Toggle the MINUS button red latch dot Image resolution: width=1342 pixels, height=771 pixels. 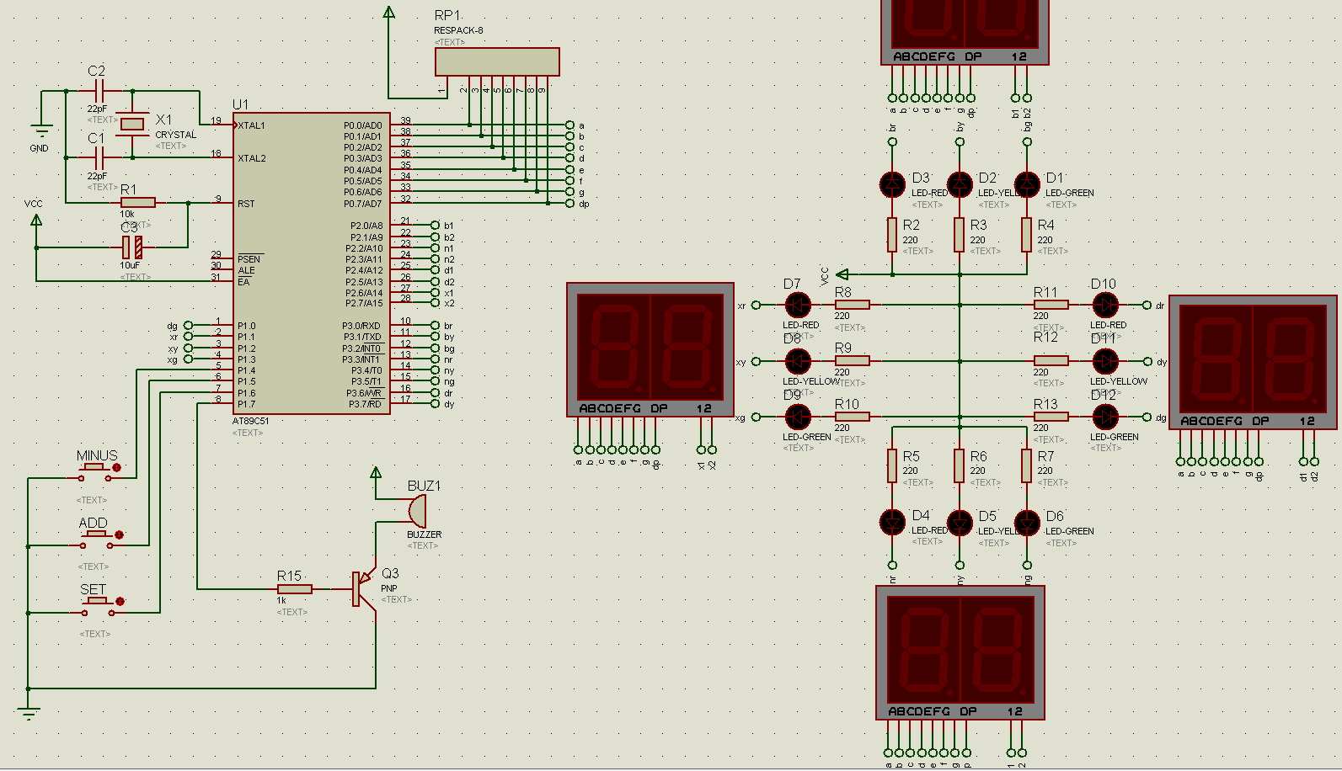point(117,467)
